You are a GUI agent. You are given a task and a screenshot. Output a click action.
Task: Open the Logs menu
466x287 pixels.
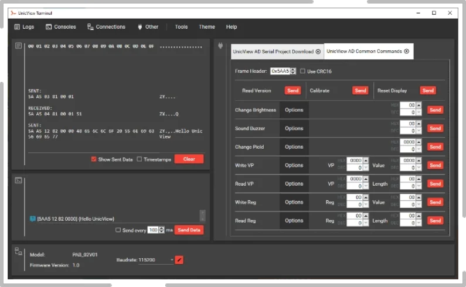tap(24, 27)
